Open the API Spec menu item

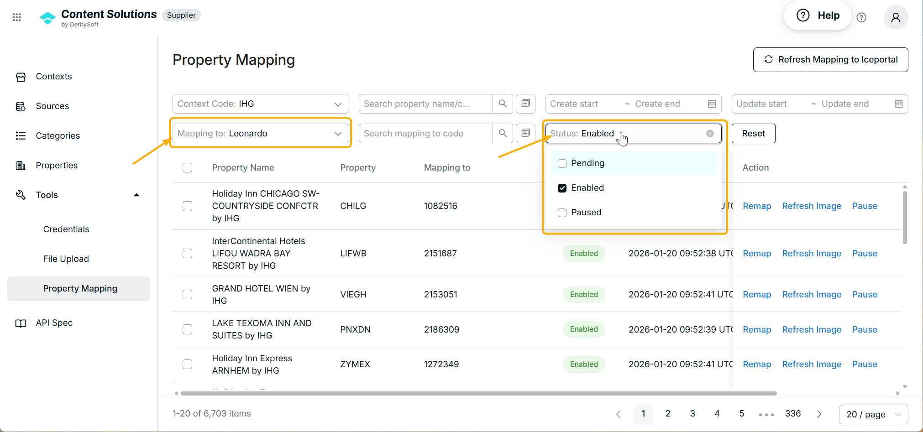[x=54, y=323]
